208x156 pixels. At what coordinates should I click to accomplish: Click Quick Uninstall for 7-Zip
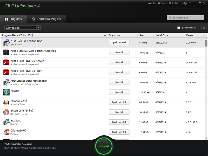pos(119,42)
